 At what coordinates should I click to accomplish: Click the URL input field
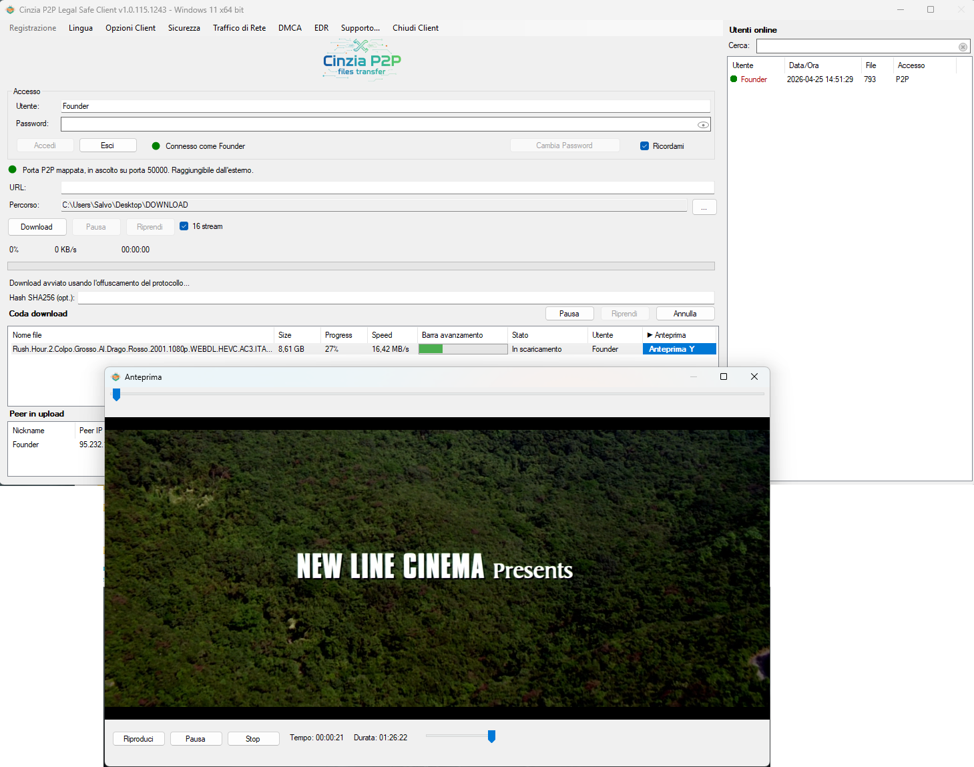pos(387,188)
